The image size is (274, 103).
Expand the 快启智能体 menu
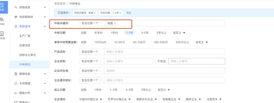click(x=45, y=17)
